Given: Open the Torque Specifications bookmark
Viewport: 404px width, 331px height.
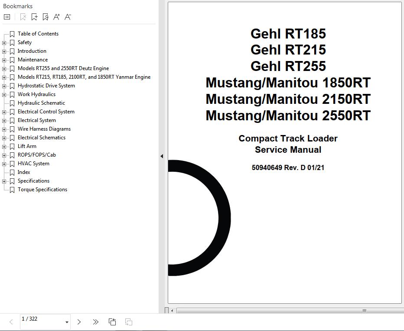Looking at the screenshot, I should pos(42,190).
